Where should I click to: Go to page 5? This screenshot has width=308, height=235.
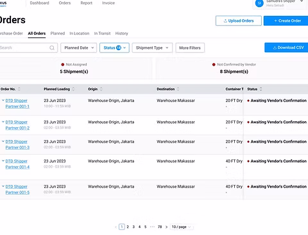(145, 227)
